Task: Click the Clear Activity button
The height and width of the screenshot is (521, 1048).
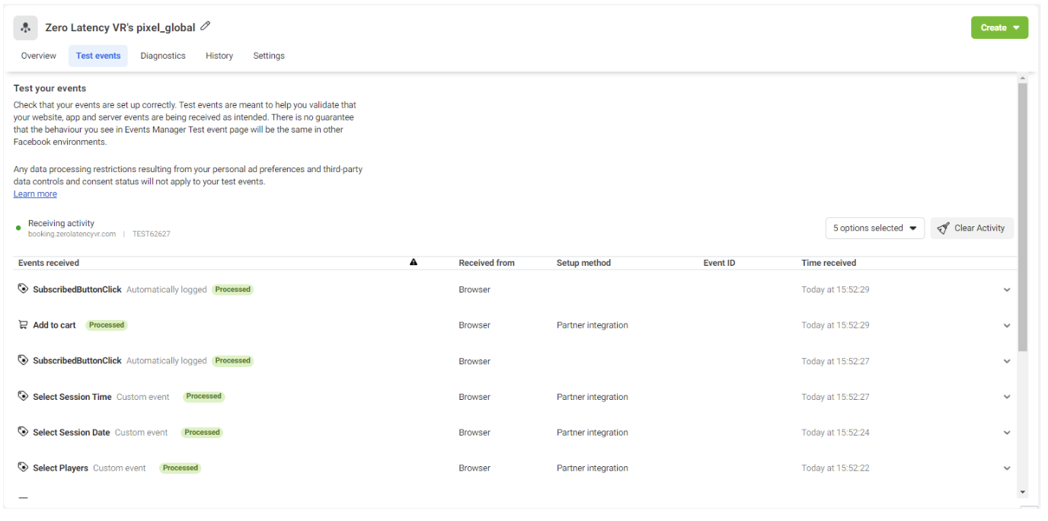Action: coord(972,228)
